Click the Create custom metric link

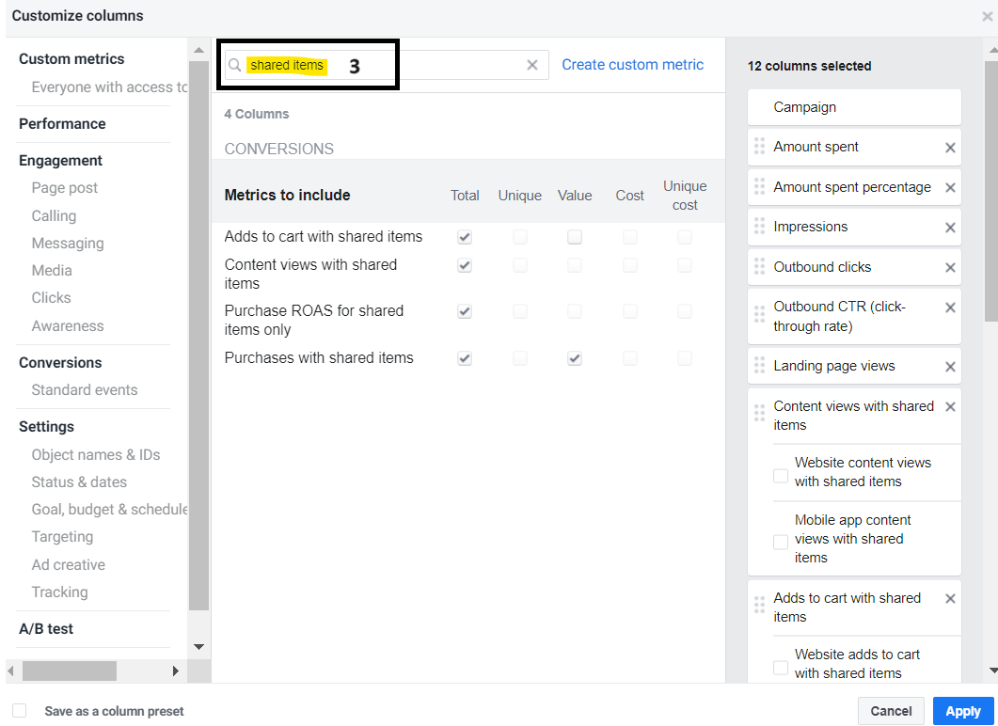pyautogui.click(x=632, y=65)
